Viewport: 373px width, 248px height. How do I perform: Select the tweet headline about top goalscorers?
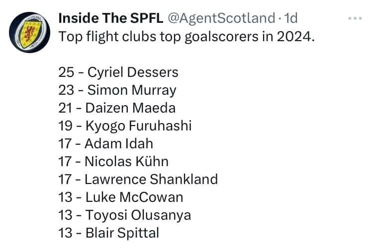point(186,37)
